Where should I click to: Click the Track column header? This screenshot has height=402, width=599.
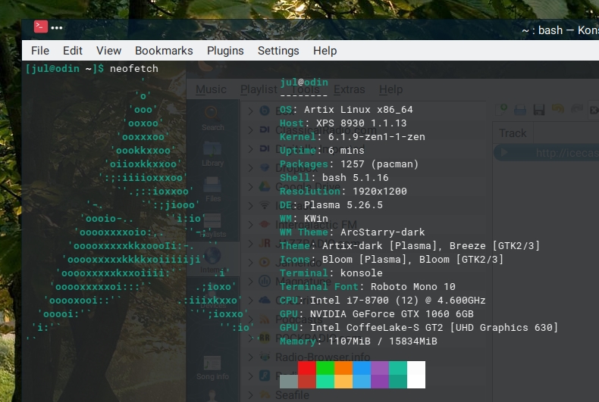(513, 133)
